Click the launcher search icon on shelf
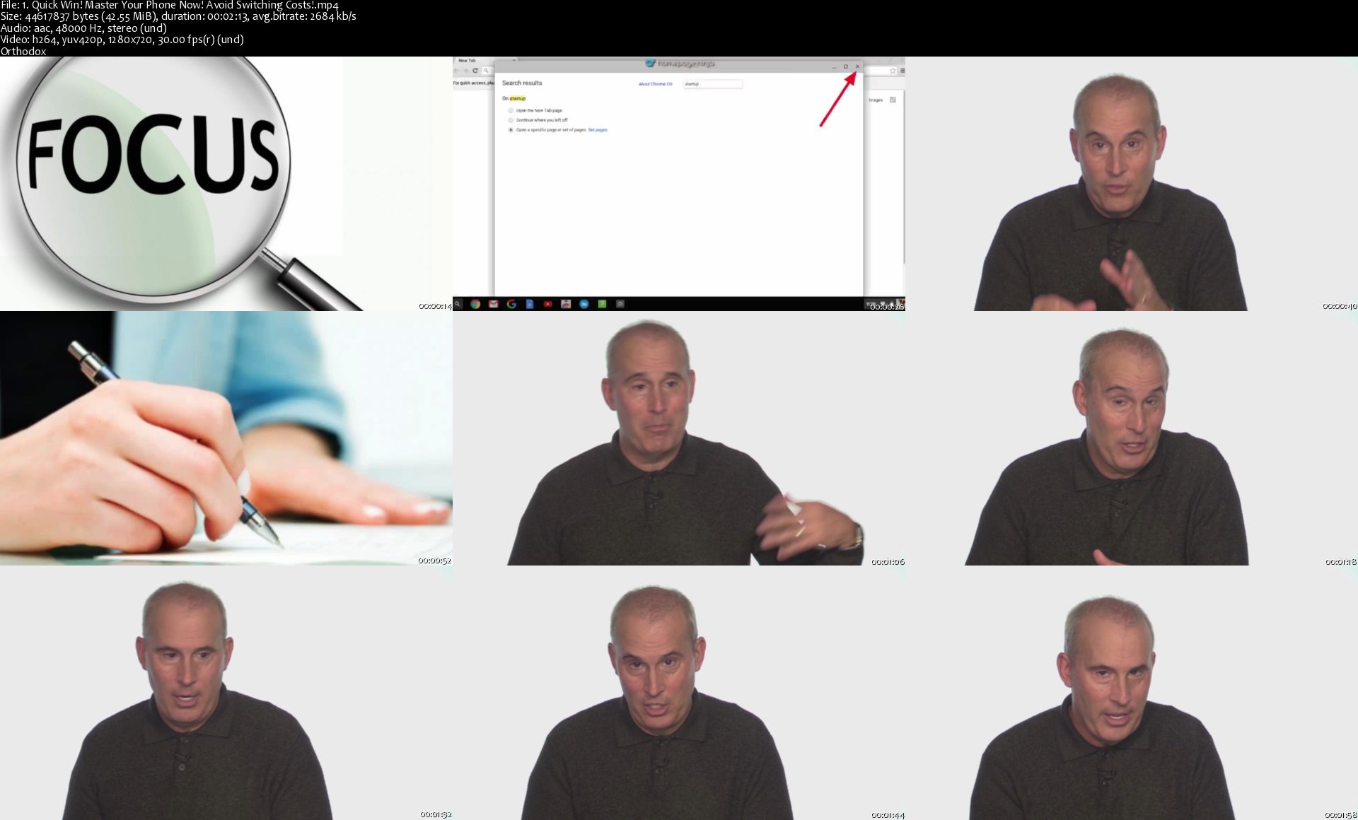The image size is (1358, 820). pos(458,304)
